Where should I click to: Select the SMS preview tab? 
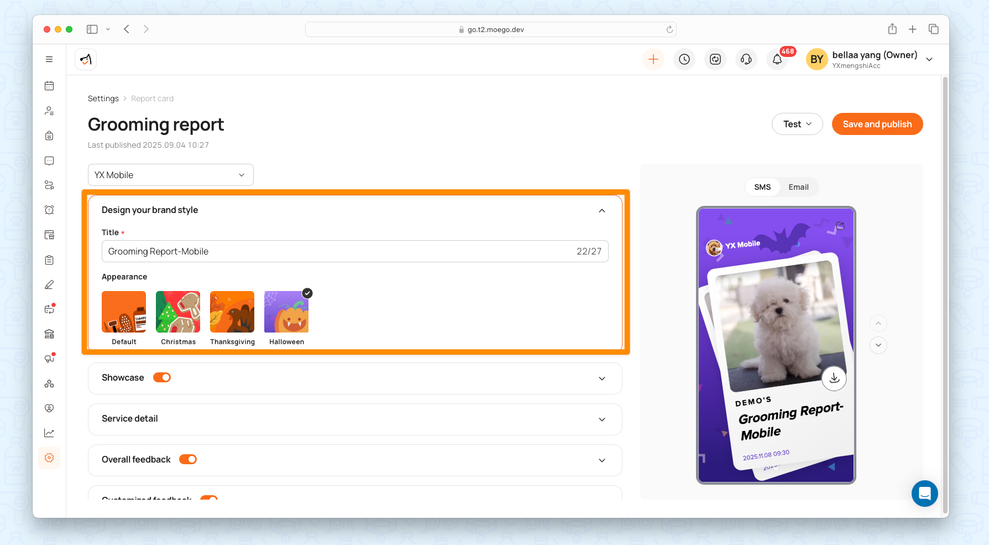(762, 187)
